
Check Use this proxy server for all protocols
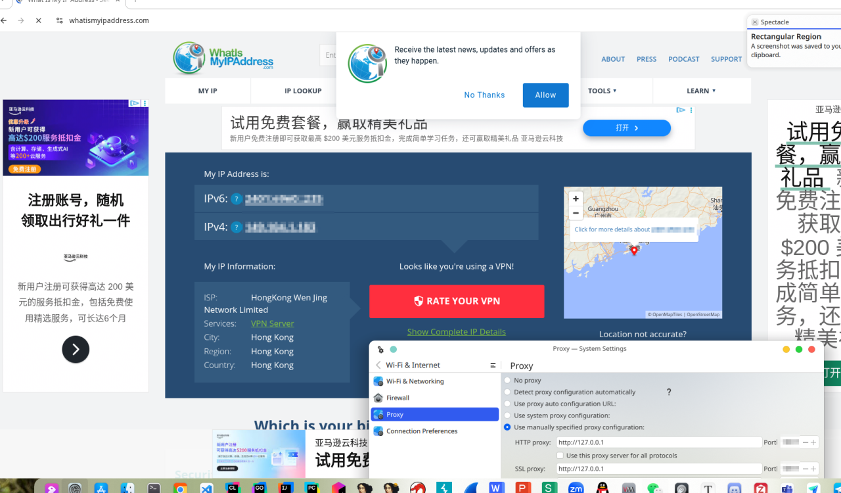(560, 456)
